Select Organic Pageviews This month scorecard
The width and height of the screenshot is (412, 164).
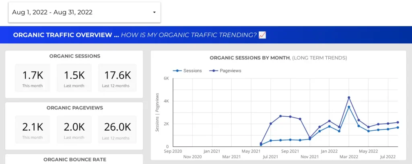tap(33, 130)
